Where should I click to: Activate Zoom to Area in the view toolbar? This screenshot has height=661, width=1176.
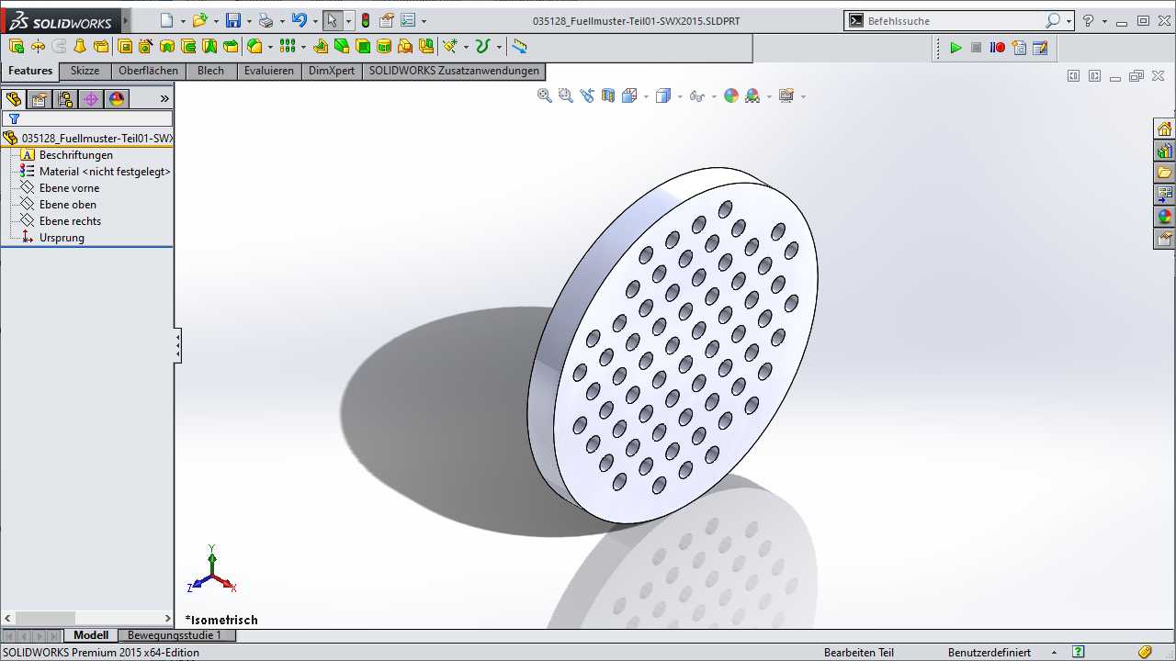pyautogui.click(x=565, y=95)
